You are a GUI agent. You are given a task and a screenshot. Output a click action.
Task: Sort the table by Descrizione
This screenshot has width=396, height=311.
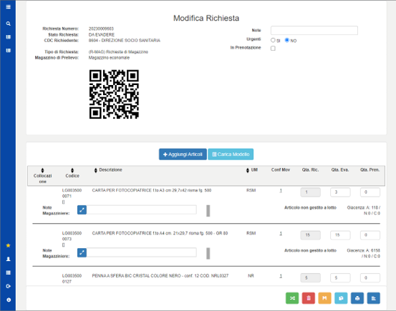tap(95, 170)
